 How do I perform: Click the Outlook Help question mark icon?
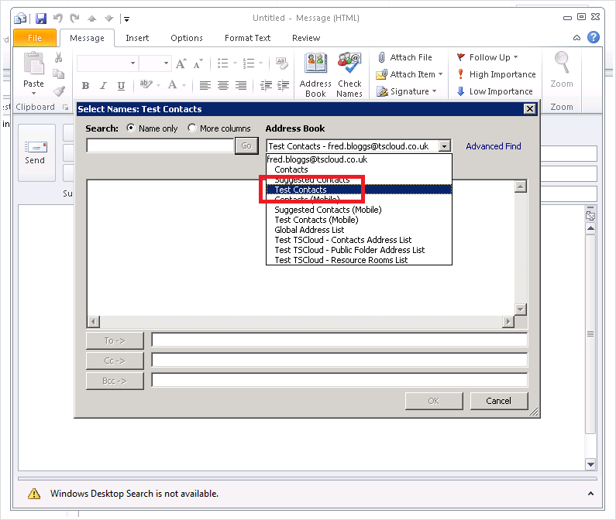pyautogui.click(x=594, y=37)
